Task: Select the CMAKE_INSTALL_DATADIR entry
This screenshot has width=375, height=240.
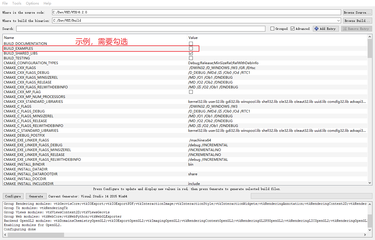Action: [26, 169]
